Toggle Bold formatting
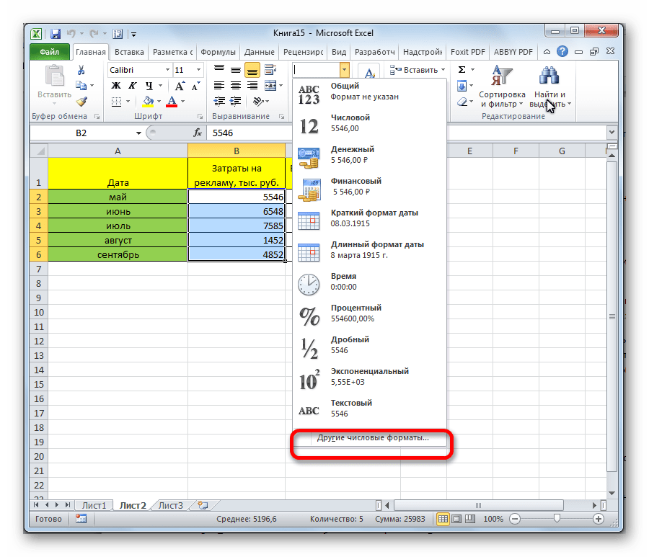Viewport: 649px width, 557px height. tap(115, 86)
